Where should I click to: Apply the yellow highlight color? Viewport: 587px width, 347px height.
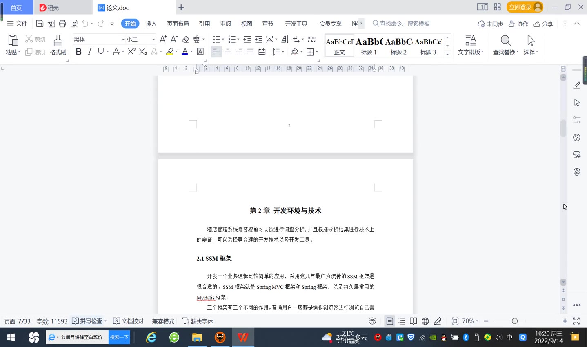(170, 52)
